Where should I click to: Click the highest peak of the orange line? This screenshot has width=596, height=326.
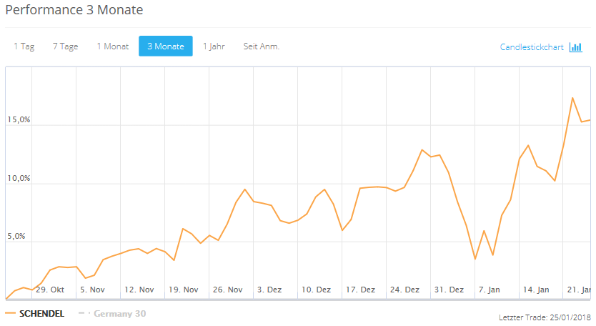tap(572, 98)
